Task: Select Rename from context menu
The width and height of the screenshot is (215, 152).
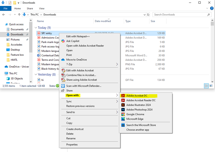Action: click(x=71, y=138)
